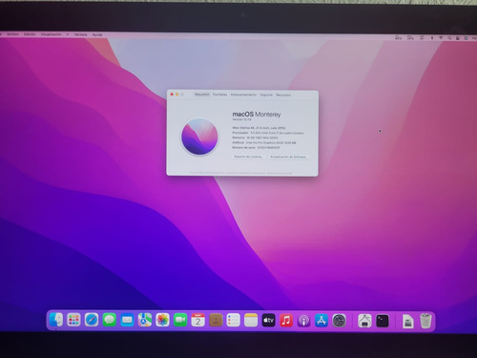Open Maps from the Dock
Image resolution: width=477 pixels, height=358 pixels.
pyautogui.click(x=145, y=320)
